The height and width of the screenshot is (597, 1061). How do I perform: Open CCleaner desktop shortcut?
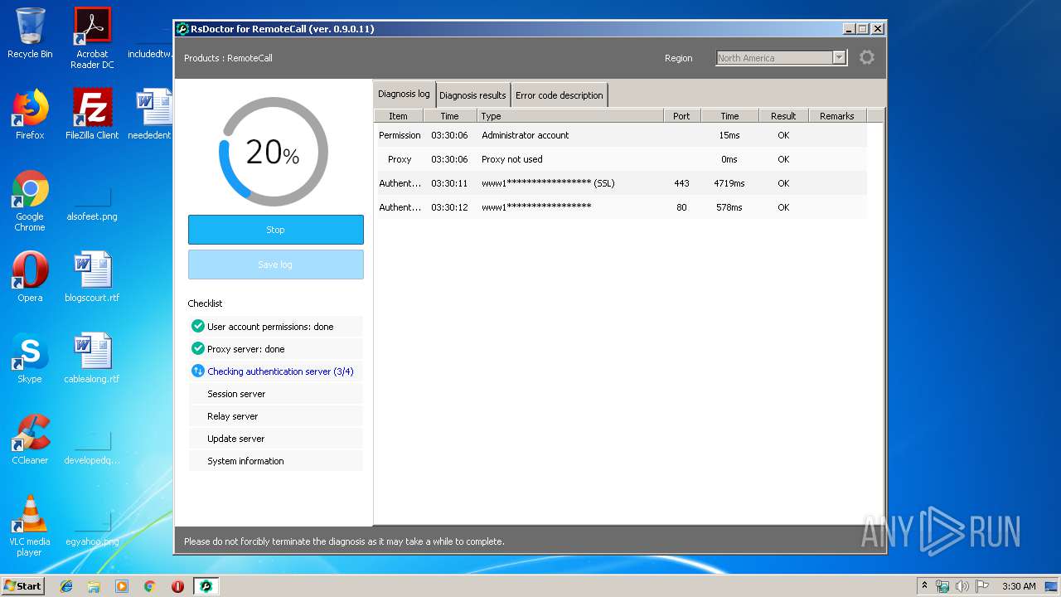(x=30, y=439)
